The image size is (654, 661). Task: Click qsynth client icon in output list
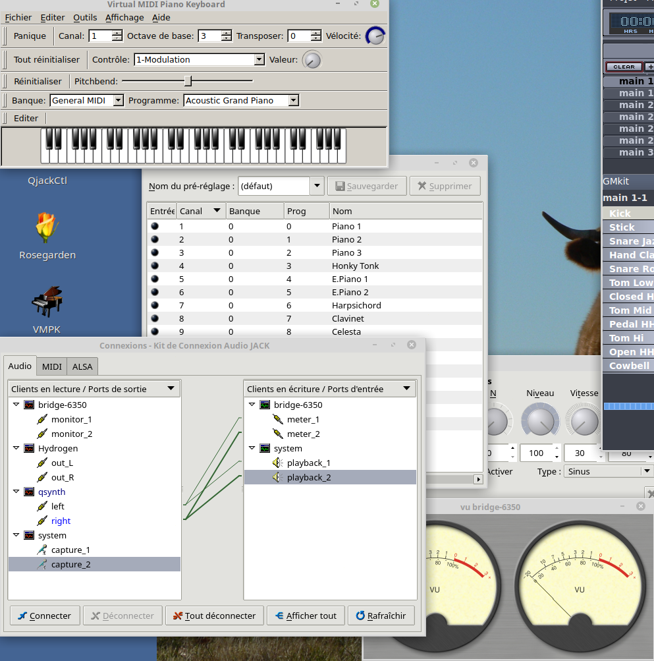pyautogui.click(x=29, y=492)
